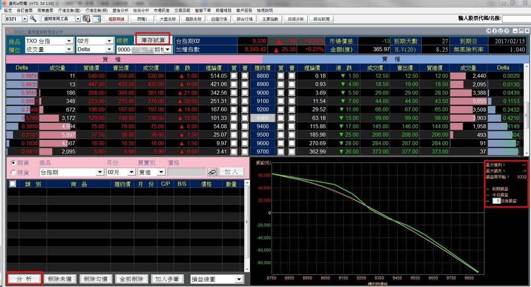Tick the call 賣 checkbox for strike 9600

(245, 143)
